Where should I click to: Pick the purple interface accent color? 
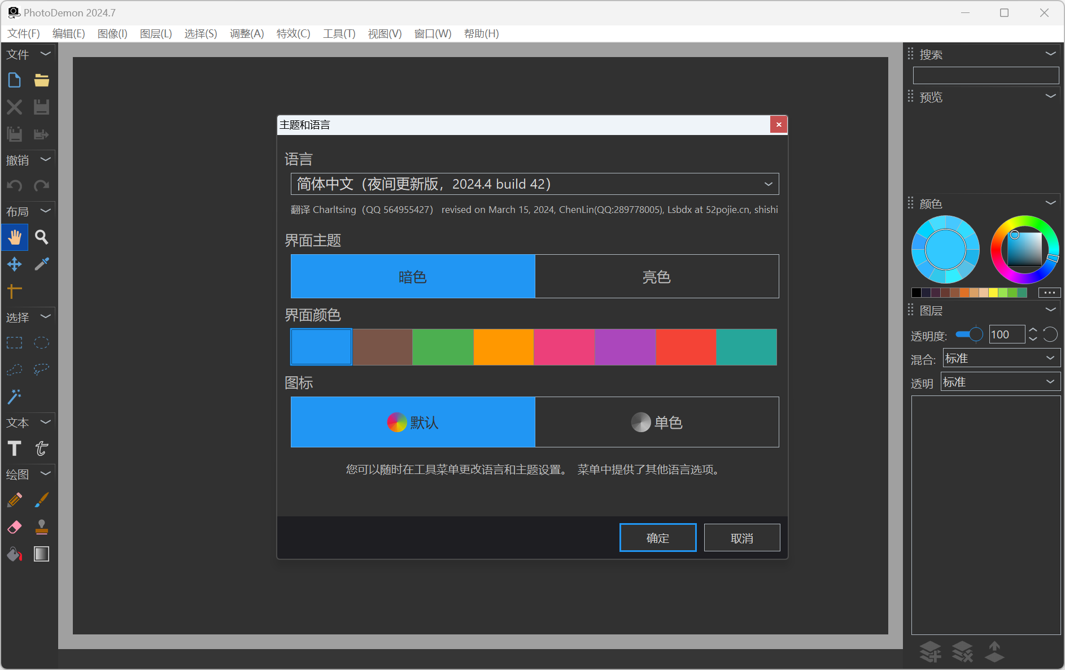coord(625,347)
